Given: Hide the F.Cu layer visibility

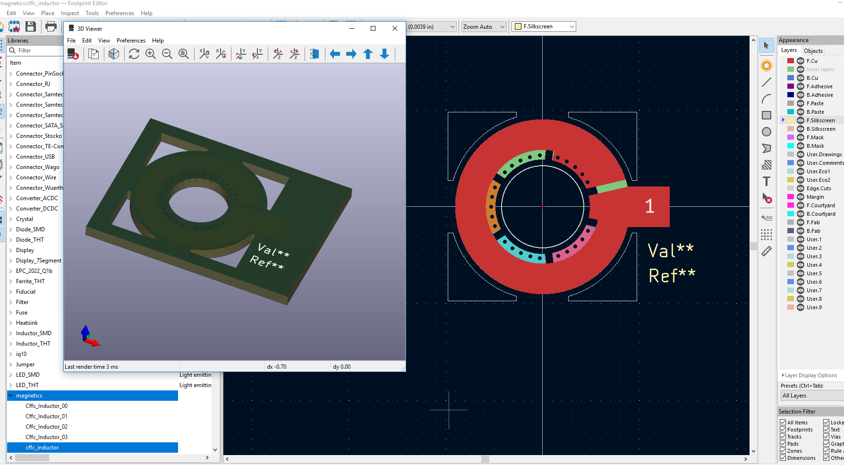Looking at the screenshot, I should [x=801, y=61].
